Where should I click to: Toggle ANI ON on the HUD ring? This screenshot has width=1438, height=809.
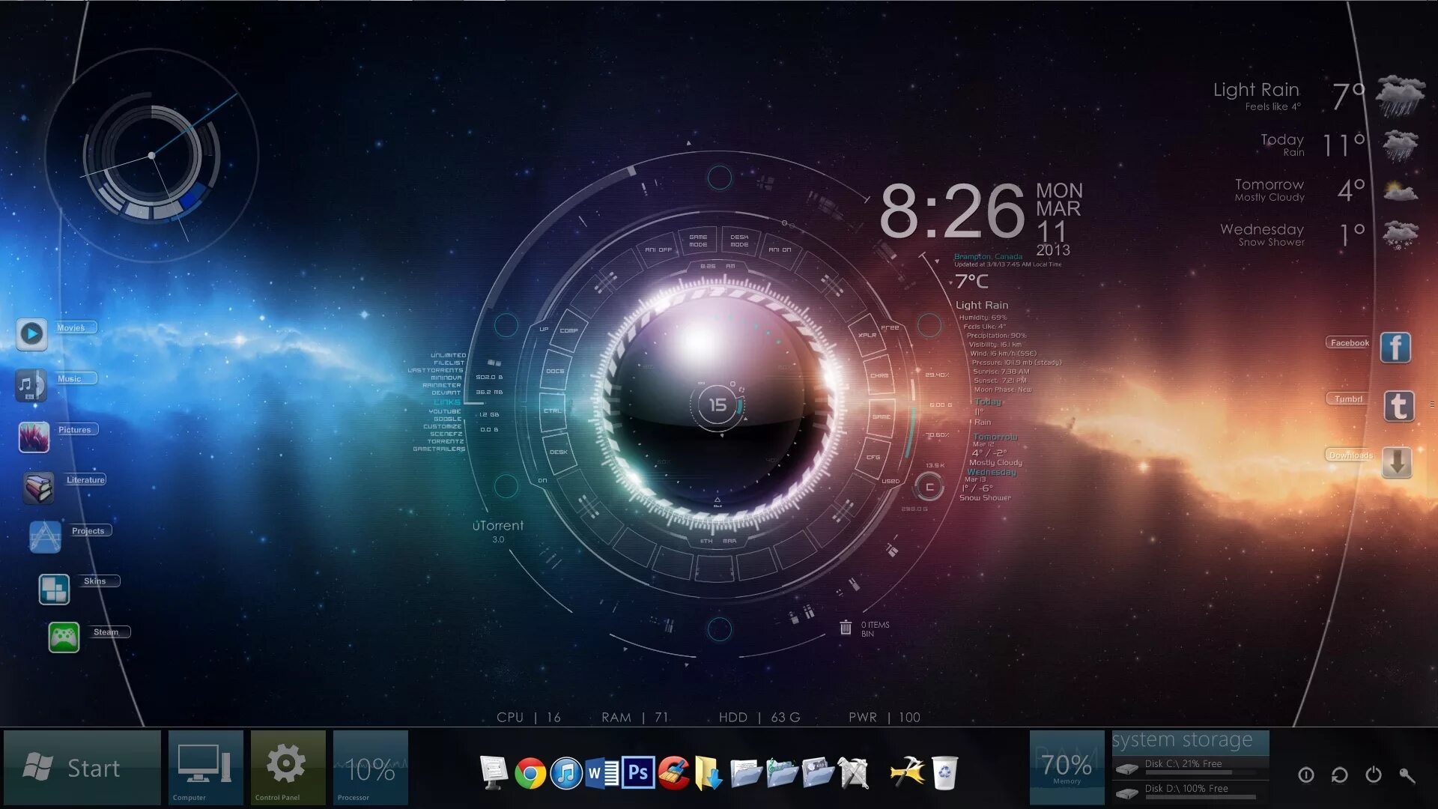[780, 249]
